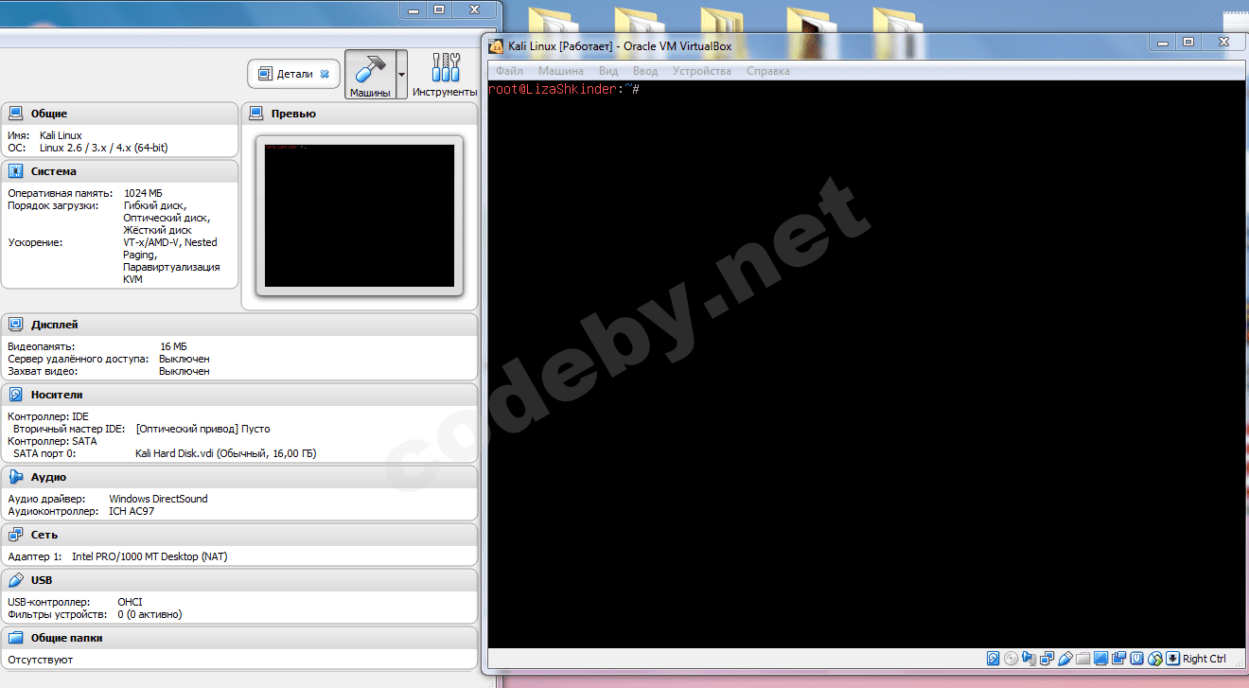
Task: Maximize the Kali Linux VM window
Action: coord(1188,43)
